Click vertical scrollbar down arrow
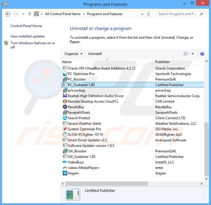This screenshot has width=211, height=205. pos(206,179)
